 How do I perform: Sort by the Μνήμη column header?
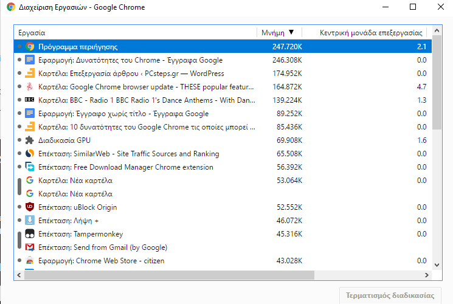pos(279,32)
